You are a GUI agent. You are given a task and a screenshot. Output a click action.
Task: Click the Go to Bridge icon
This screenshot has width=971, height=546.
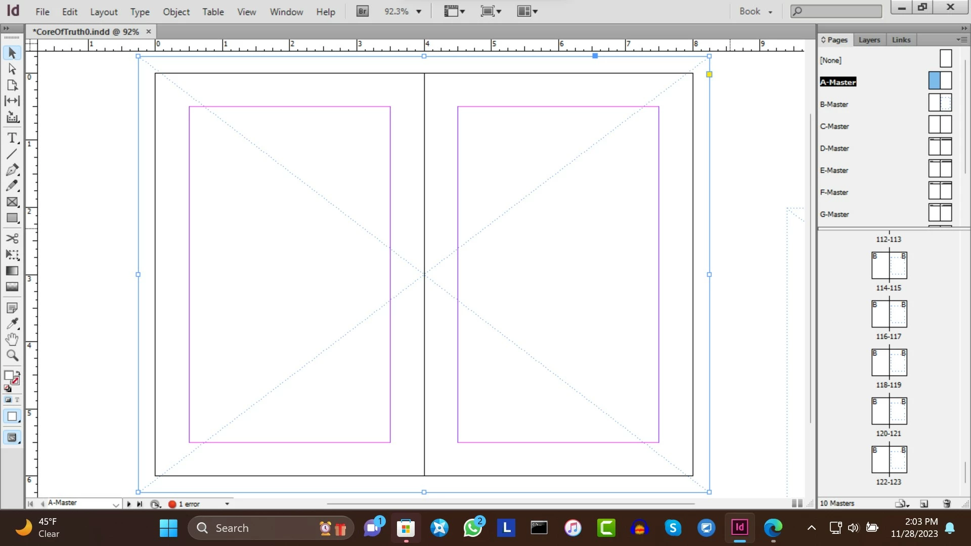(362, 11)
